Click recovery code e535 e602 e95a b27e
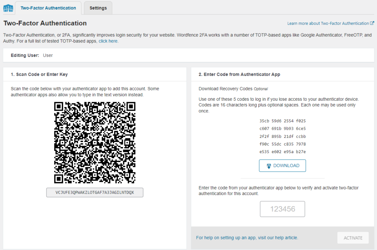 [x=282, y=152]
